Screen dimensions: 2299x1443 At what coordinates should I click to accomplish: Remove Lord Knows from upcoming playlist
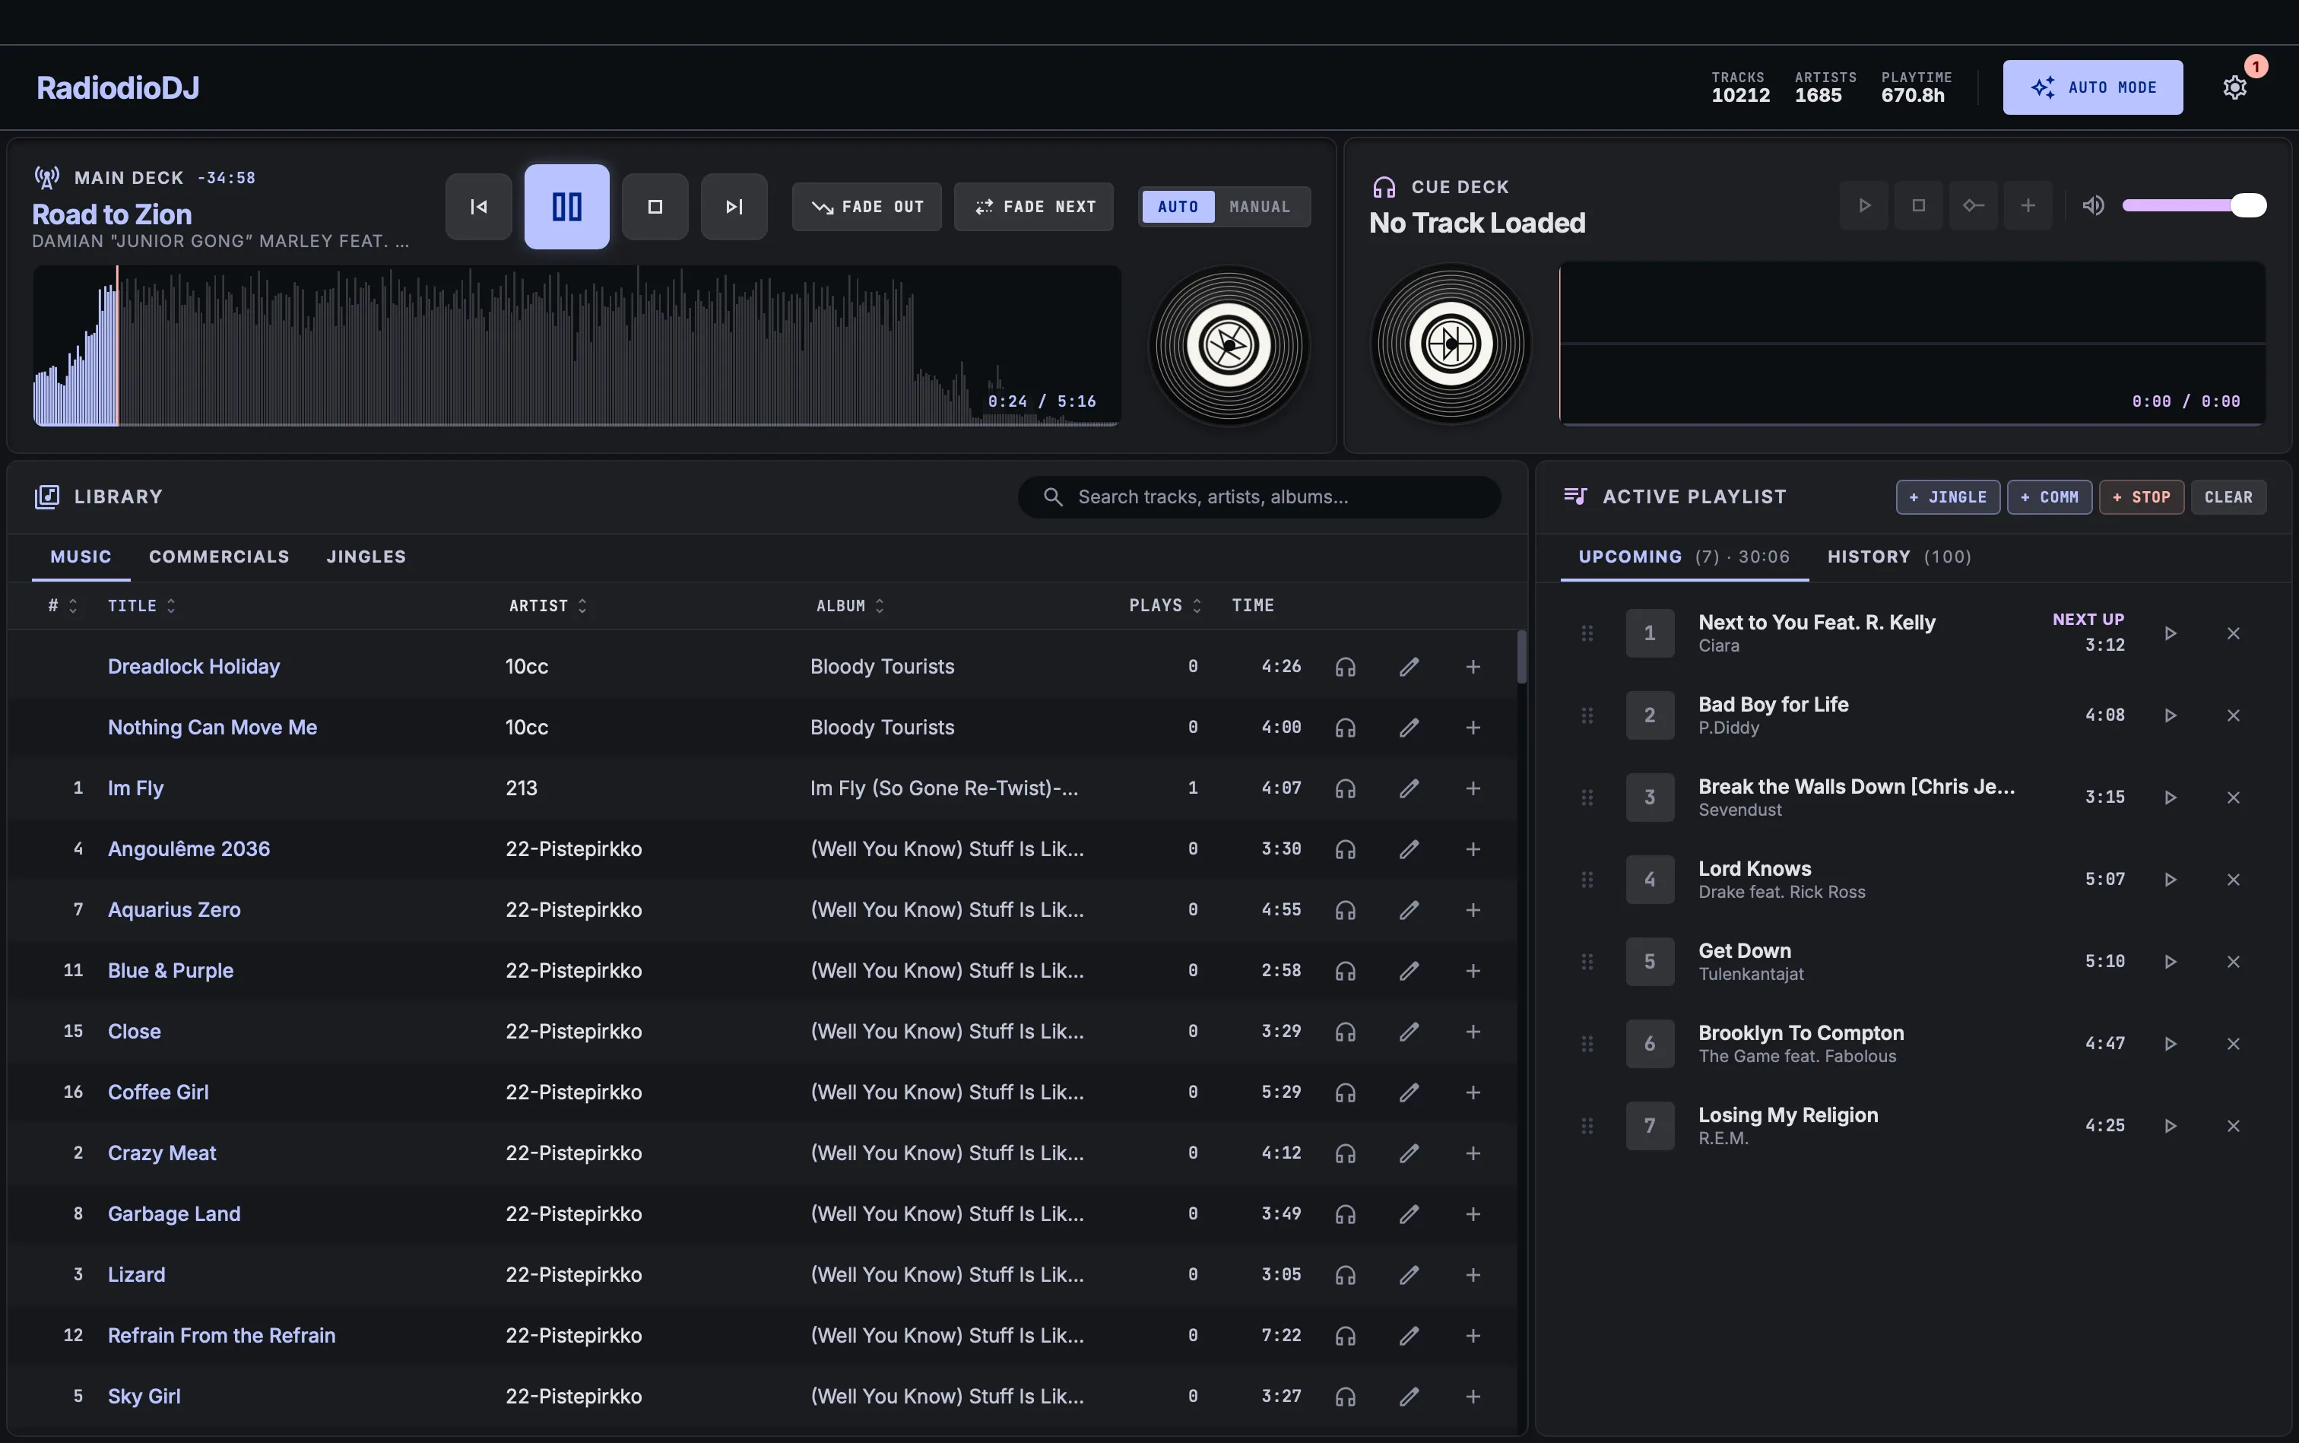pyautogui.click(x=2233, y=880)
